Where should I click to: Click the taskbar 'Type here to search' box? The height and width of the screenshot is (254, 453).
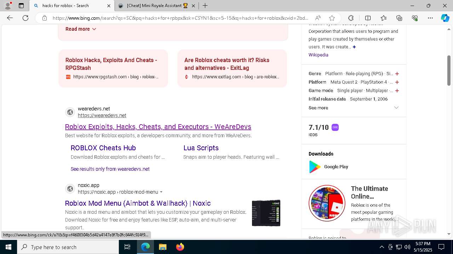[68, 247]
